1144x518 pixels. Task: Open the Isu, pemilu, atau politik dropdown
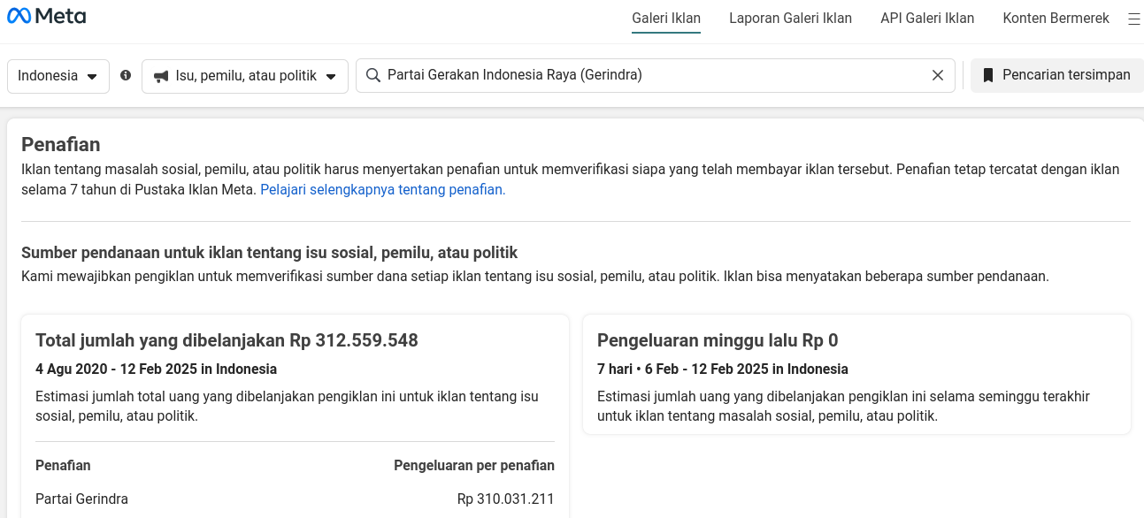tap(245, 76)
